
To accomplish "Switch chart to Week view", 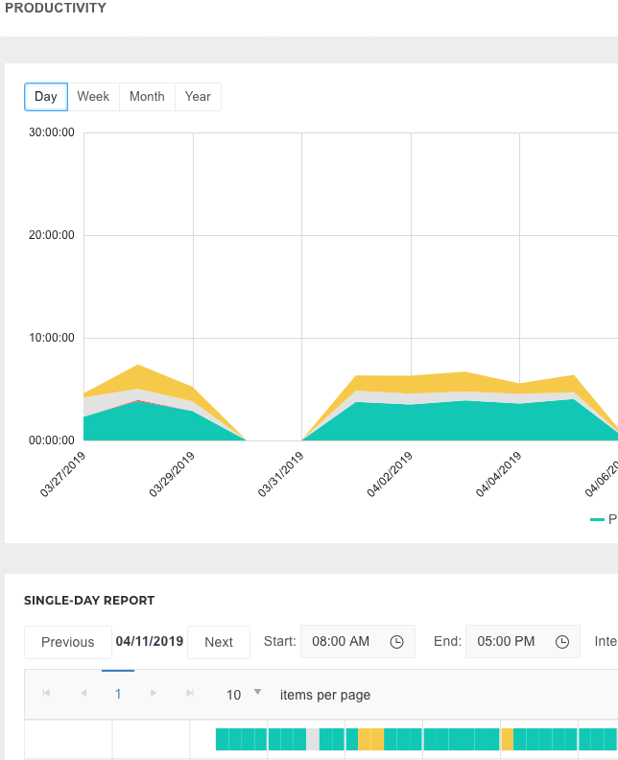I will click(93, 97).
